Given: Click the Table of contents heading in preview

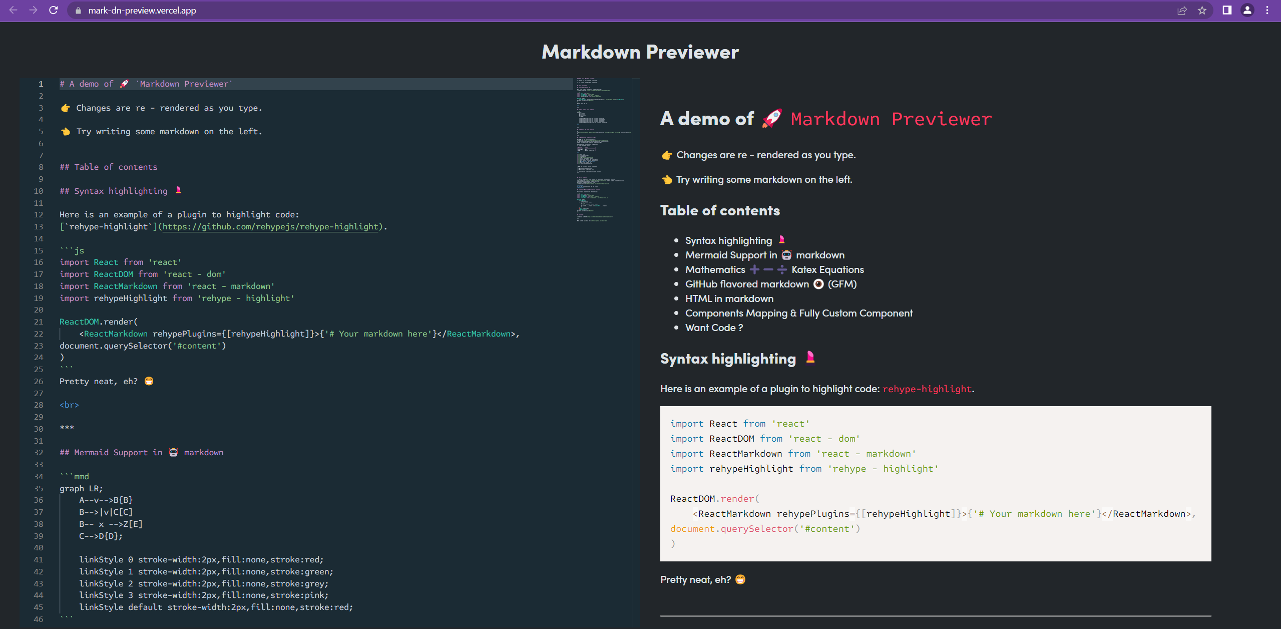Looking at the screenshot, I should (719, 210).
